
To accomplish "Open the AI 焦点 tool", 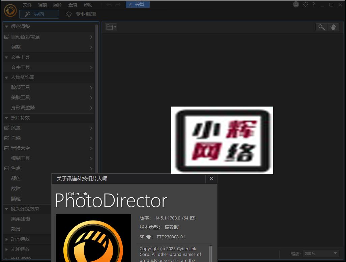I will coord(48,168).
